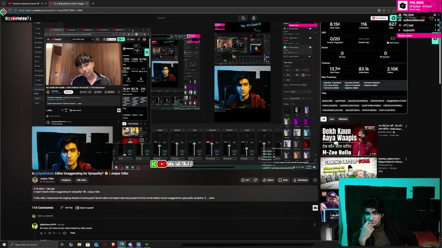
Task: Like the @Business-AI-99 comment
Action: click(x=41, y=233)
